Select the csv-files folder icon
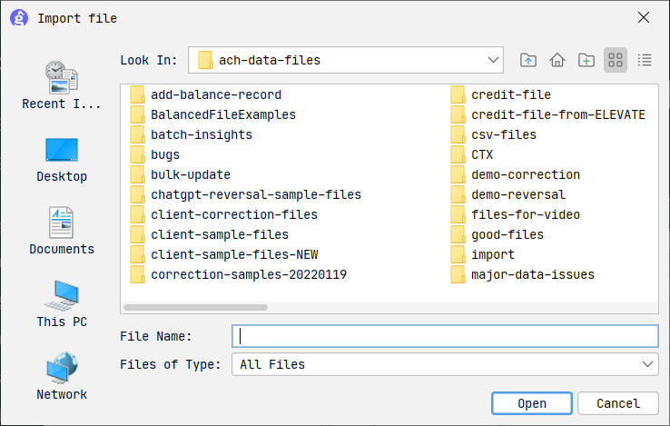 [458, 134]
